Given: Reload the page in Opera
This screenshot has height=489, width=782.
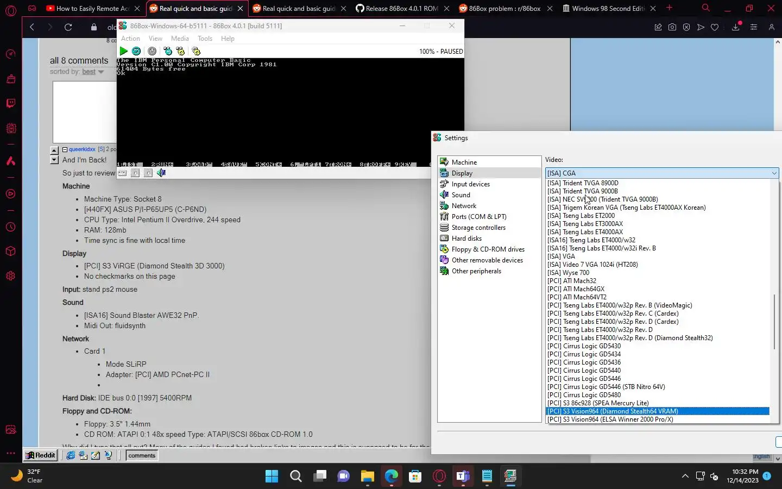Looking at the screenshot, I should click(68, 27).
